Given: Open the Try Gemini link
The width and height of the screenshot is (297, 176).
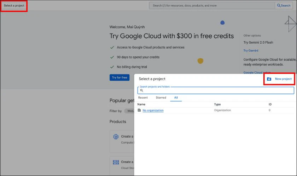Looking at the screenshot, I should click(x=251, y=51).
